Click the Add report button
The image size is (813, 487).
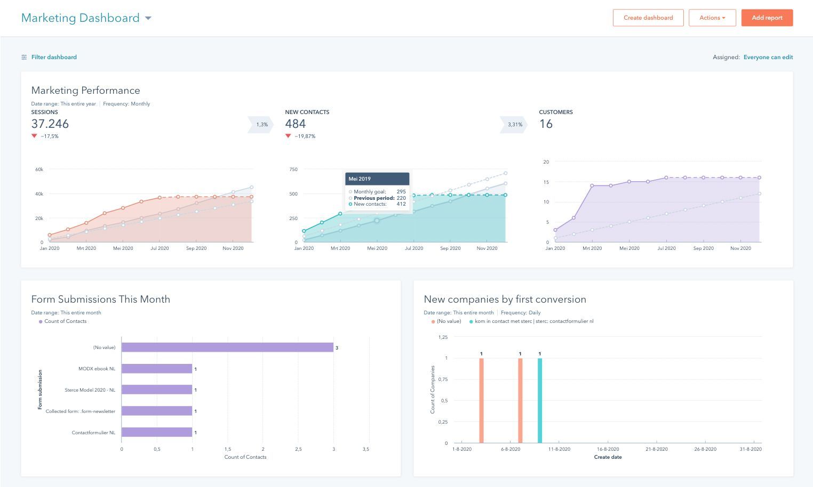pyautogui.click(x=767, y=18)
